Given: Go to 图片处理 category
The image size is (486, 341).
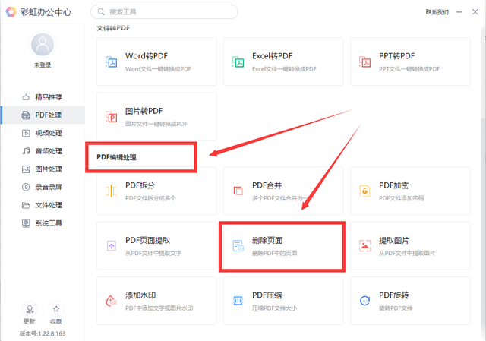Looking at the screenshot, I should point(43,169).
